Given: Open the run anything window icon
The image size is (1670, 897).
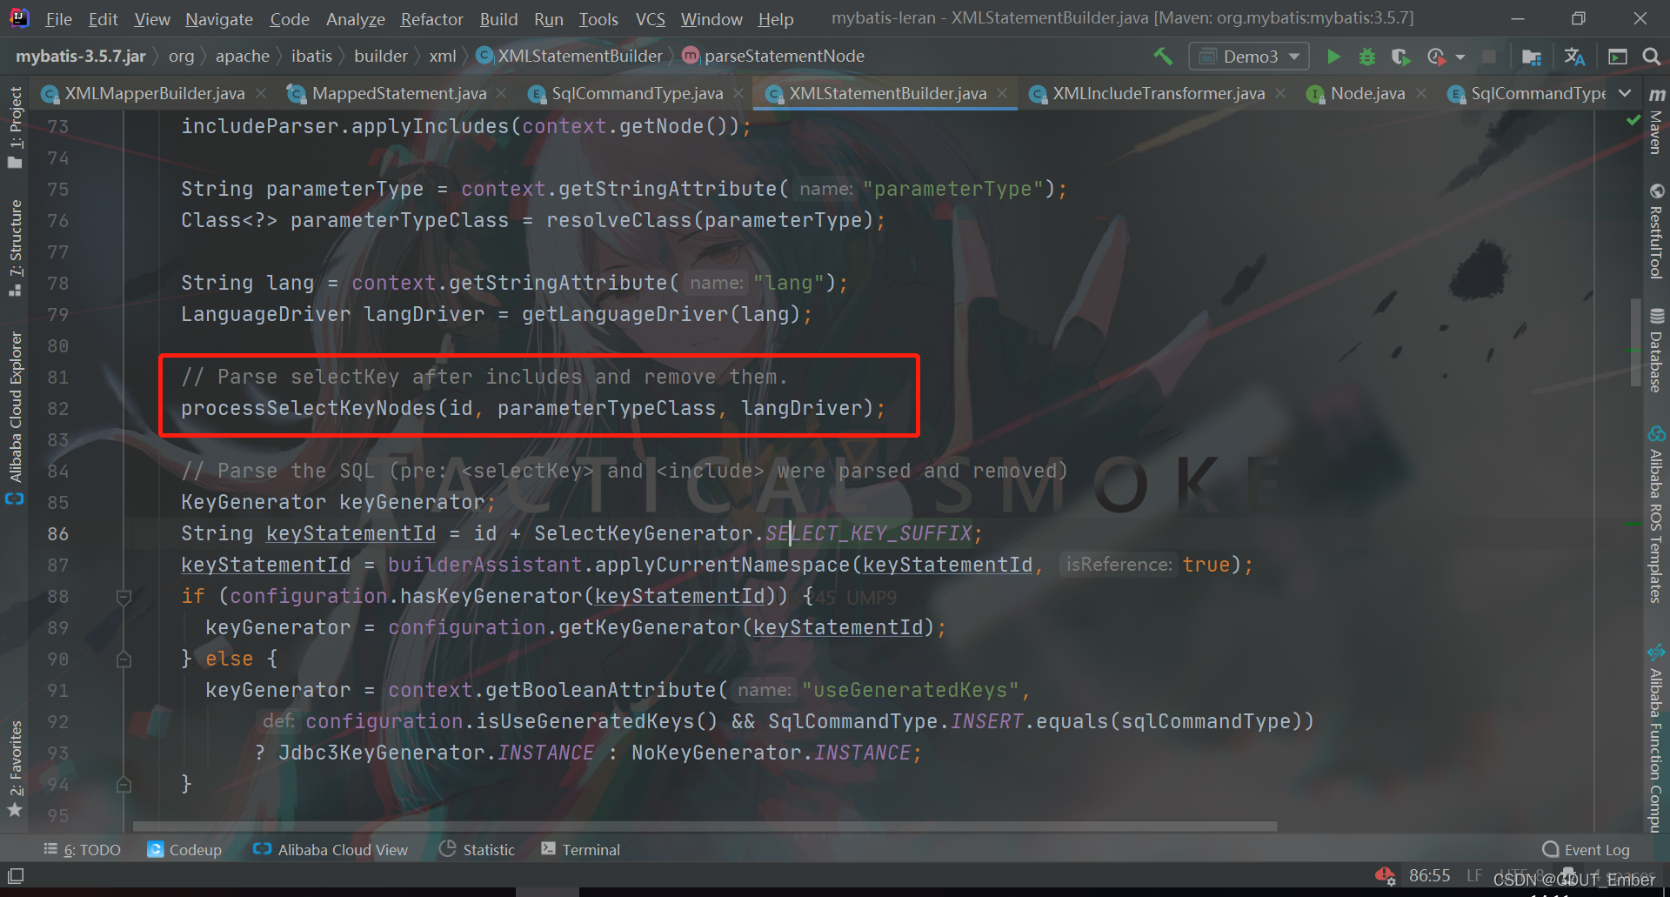Looking at the screenshot, I should pos(1618,57).
